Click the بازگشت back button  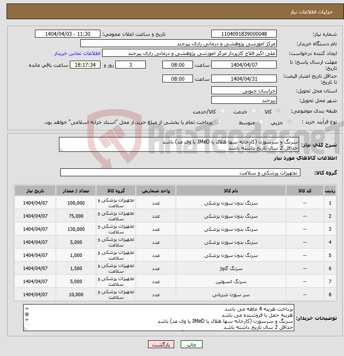(161, 344)
